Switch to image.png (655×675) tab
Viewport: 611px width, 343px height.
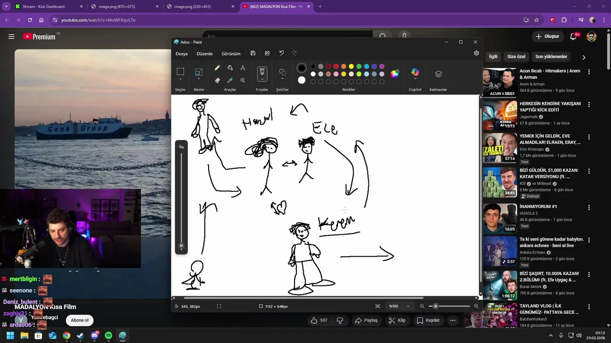(124, 7)
